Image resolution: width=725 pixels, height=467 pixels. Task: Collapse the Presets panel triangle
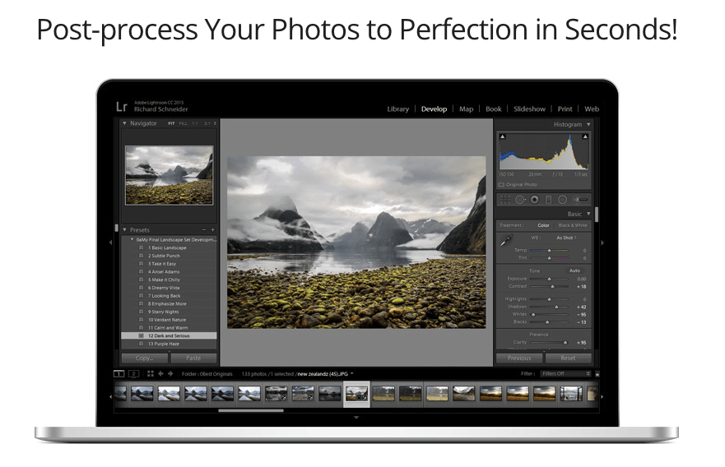[x=124, y=229]
